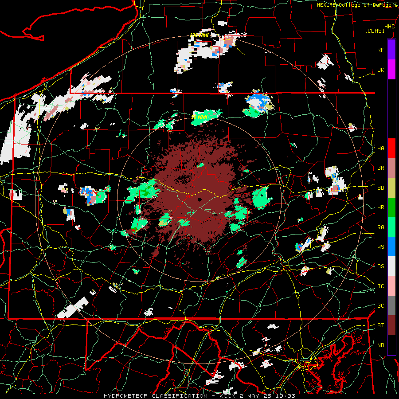Click the 50 NMI range ring label
399x399 pixels.
pos(199,117)
